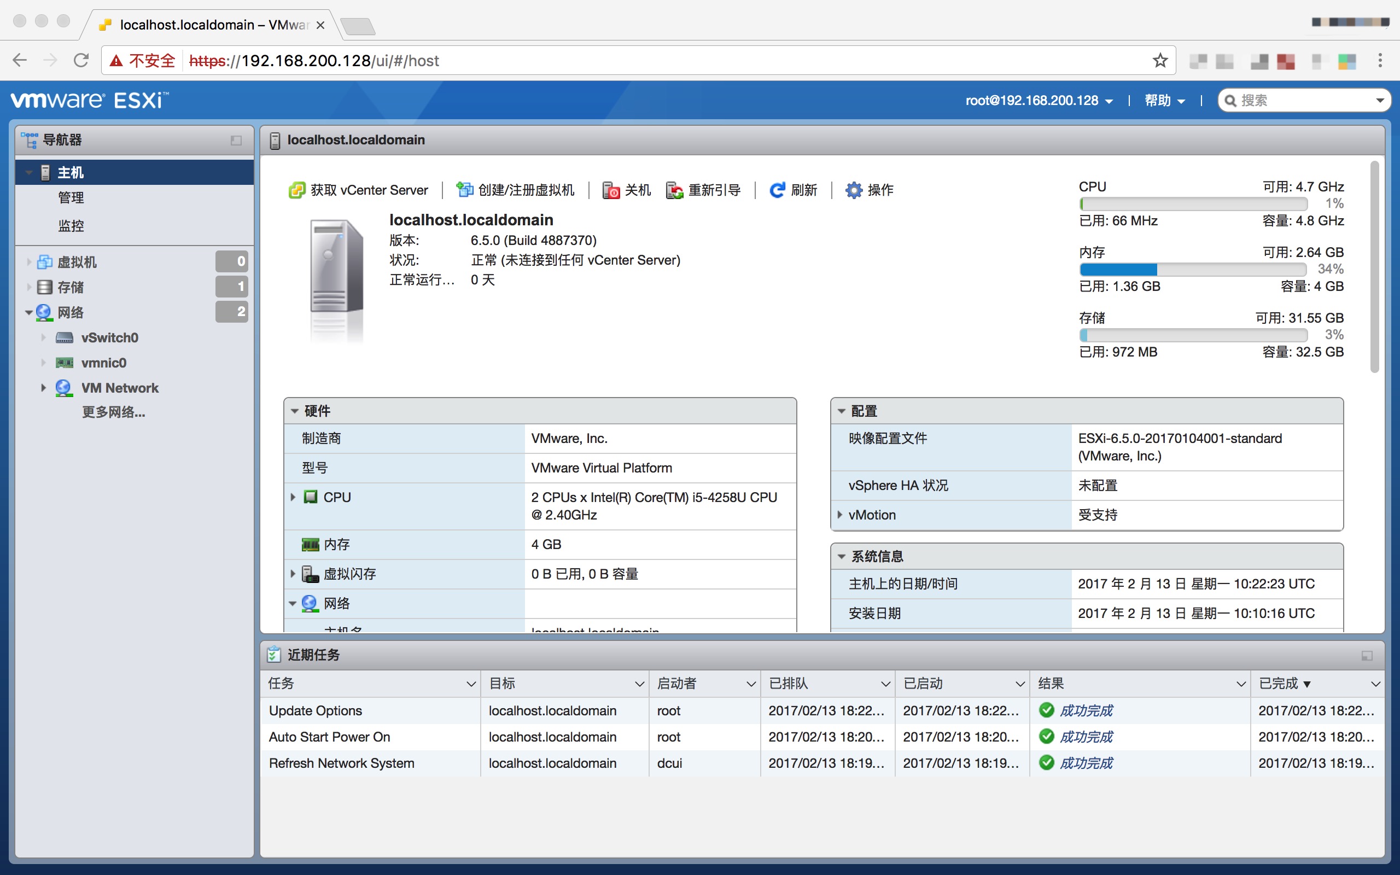Click the 重新引导 (reboot) icon
This screenshot has height=875, width=1400.
[674, 190]
